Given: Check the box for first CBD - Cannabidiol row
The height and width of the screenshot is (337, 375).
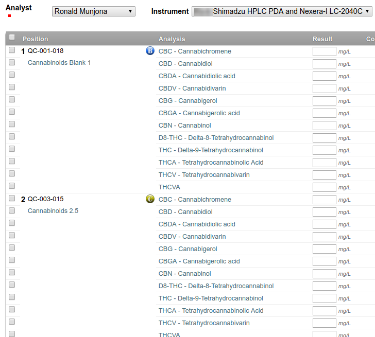Looking at the screenshot, I should click(12, 63).
